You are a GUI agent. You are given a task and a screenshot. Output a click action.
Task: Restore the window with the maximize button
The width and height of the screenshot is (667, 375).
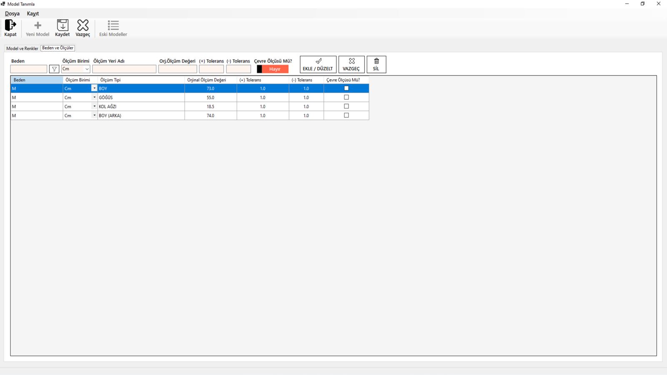[642, 4]
